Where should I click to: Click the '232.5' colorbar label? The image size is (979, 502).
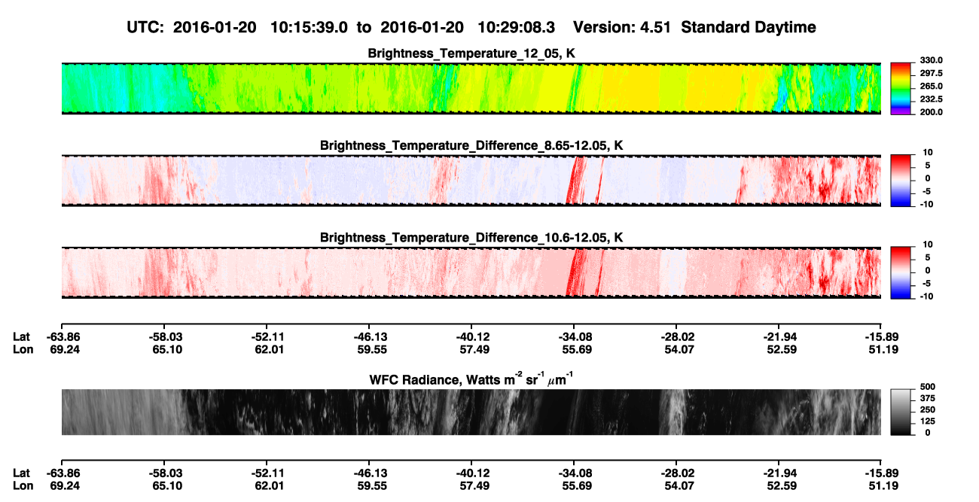coord(932,99)
